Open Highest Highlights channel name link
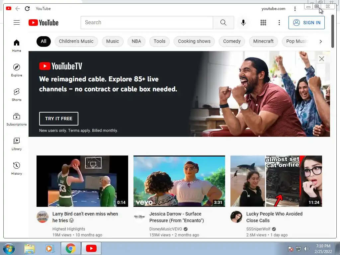 (69, 229)
